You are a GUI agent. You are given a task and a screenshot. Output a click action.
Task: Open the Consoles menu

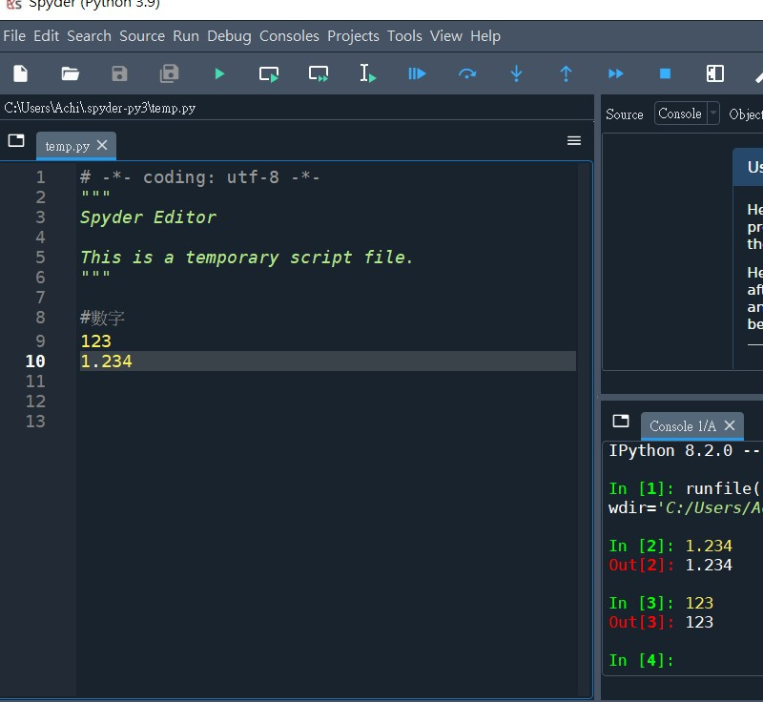[x=289, y=35]
